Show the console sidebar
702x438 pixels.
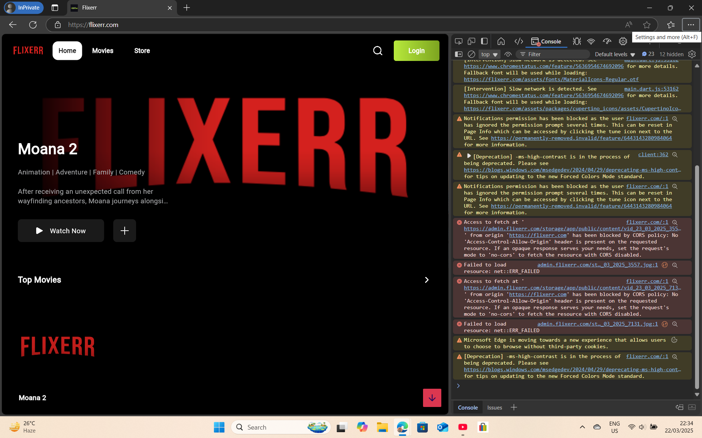(x=458, y=54)
